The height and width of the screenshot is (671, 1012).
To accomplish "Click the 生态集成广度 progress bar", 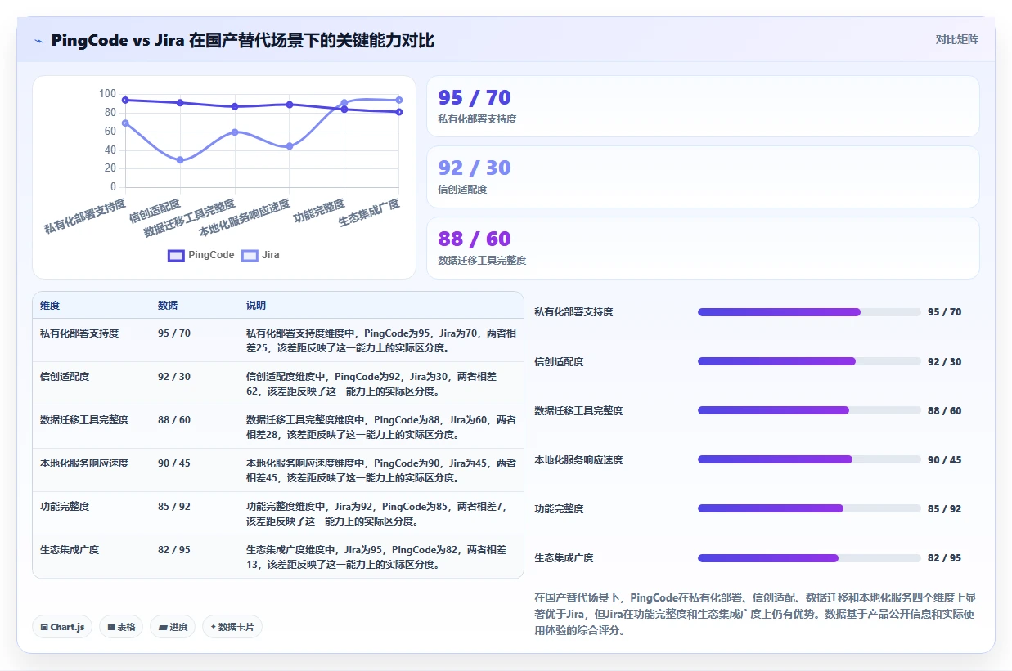I will pyautogui.click(x=809, y=558).
